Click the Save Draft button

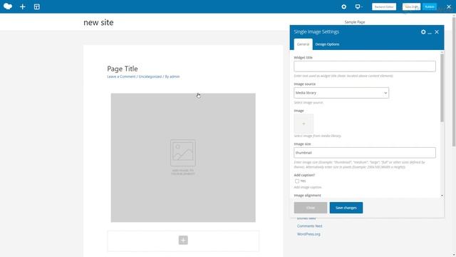pyautogui.click(x=411, y=6)
